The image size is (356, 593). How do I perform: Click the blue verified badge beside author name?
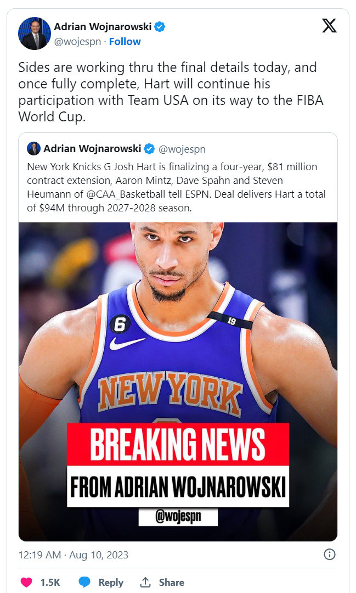[160, 27]
